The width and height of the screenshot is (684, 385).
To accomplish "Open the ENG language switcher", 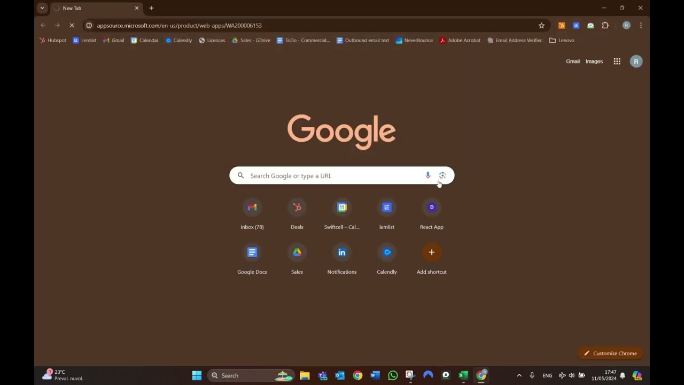I will click(547, 375).
